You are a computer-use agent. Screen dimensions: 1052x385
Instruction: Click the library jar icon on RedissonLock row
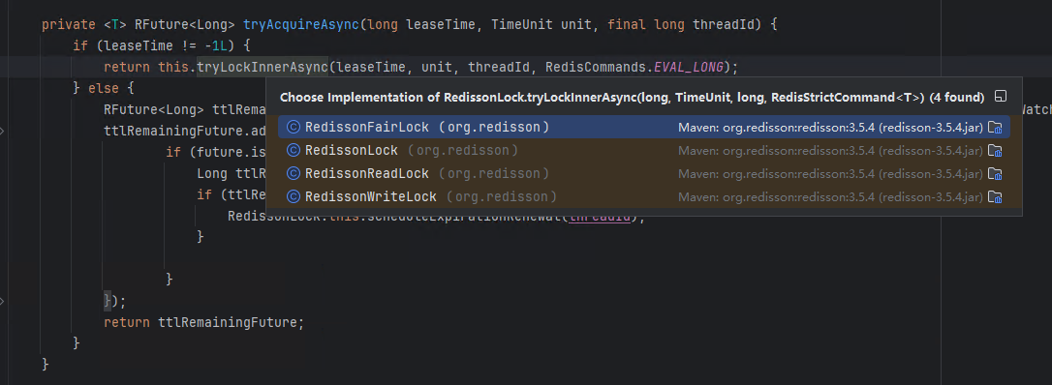click(x=995, y=151)
